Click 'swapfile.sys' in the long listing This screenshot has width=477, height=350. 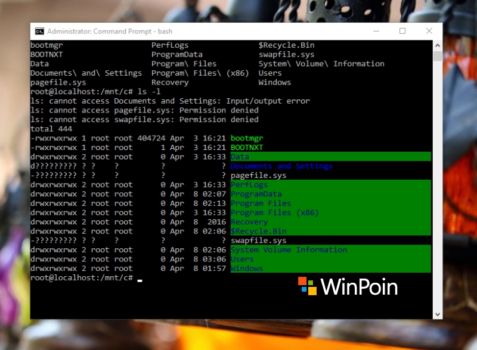pyautogui.click(x=258, y=240)
